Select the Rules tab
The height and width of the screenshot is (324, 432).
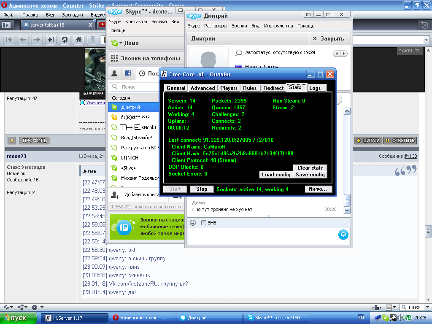tap(250, 88)
